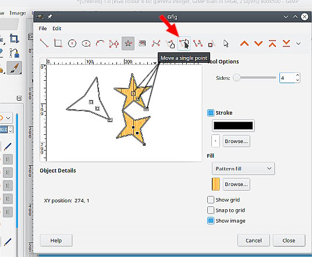Raise selected object to top

(x=272, y=44)
